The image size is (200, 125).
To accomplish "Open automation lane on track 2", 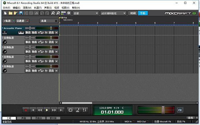I will click(41, 42).
